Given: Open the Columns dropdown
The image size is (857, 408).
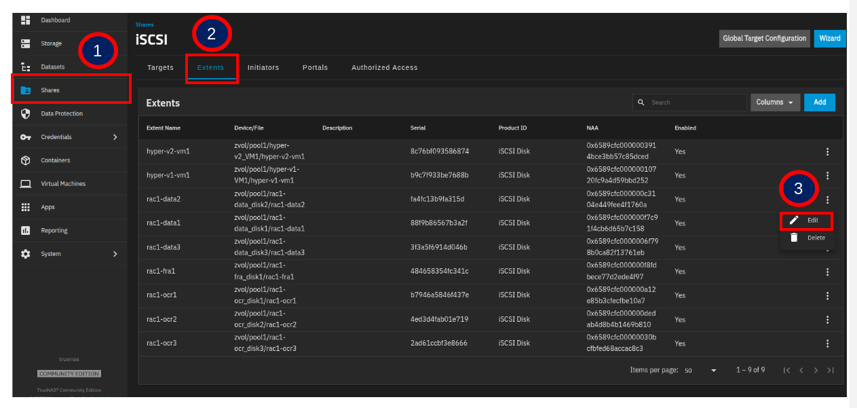Looking at the screenshot, I should click(x=775, y=103).
